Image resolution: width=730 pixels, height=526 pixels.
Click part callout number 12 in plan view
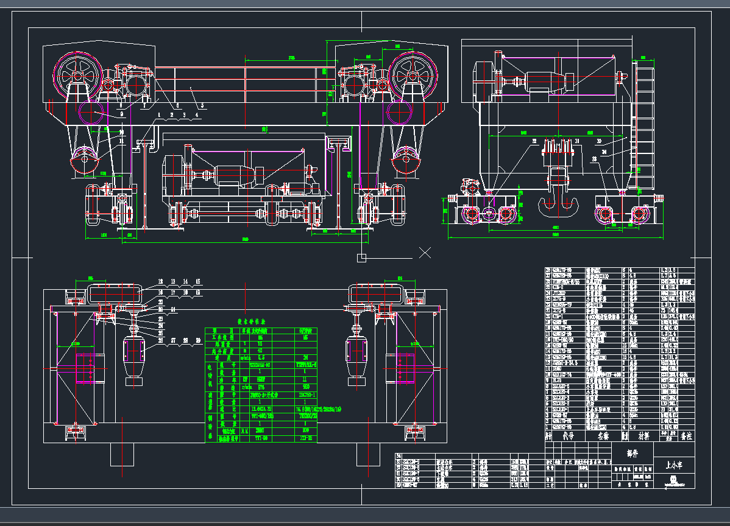161,282
